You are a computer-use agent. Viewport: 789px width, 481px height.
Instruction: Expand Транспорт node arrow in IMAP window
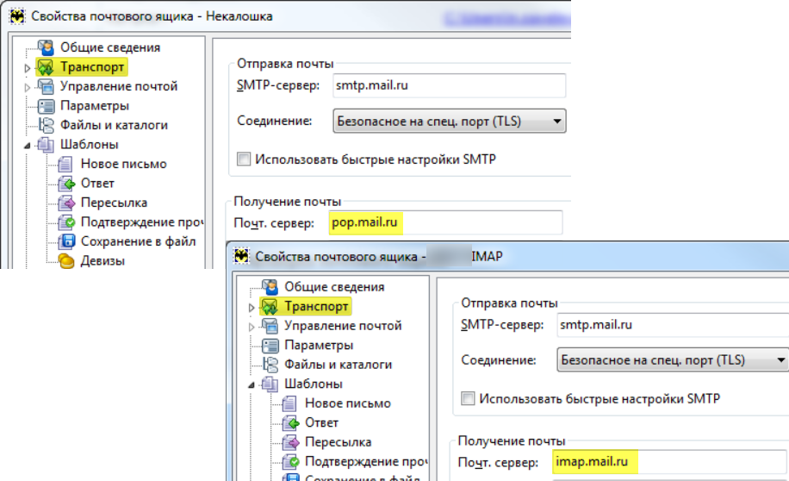pos(252,307)
